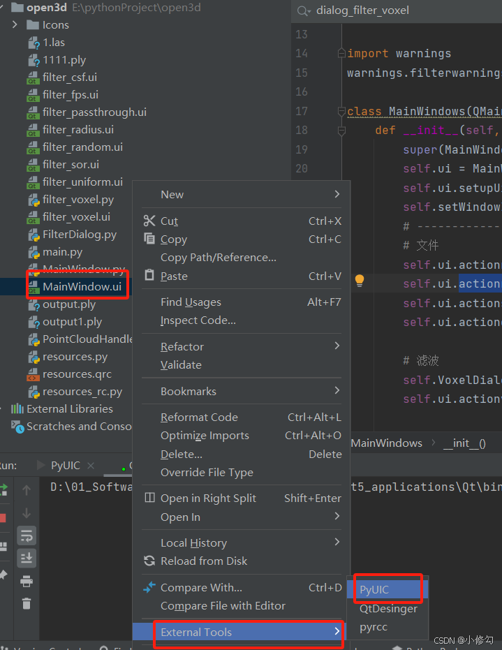Open the External Tools submenu
Image resolution: width=502 pixels, height=650 pixels.
(x=242, y=632)
